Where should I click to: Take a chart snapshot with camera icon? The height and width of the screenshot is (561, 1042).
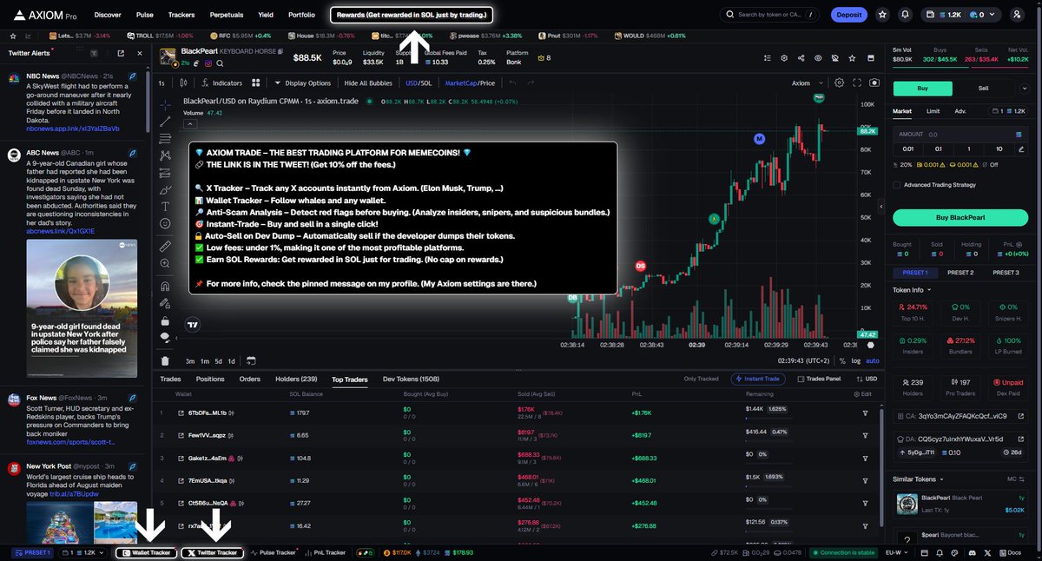pos(874,82)
